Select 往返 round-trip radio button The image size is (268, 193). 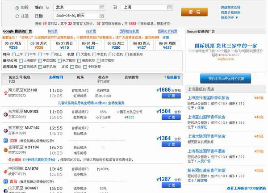17,17
